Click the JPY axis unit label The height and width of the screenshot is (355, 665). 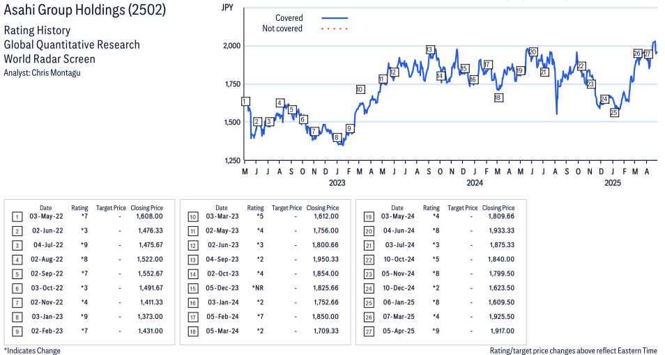pyautogui.click(x=227, y=8)
